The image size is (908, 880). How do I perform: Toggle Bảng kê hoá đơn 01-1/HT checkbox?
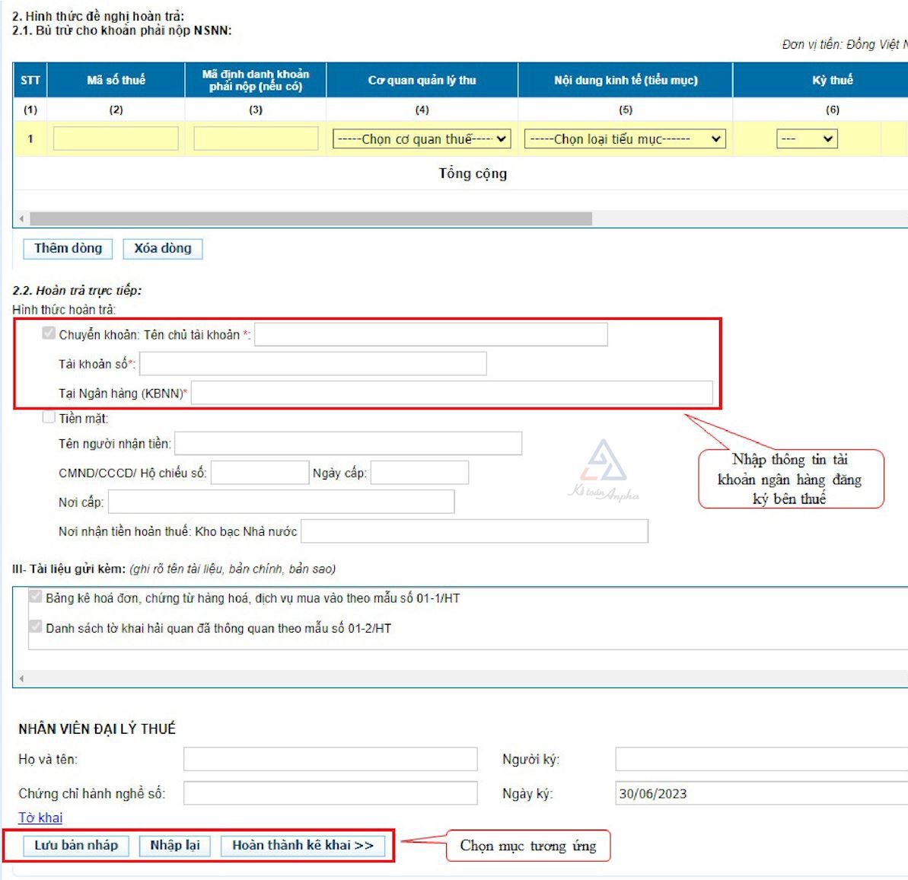(x=36, y=597)
